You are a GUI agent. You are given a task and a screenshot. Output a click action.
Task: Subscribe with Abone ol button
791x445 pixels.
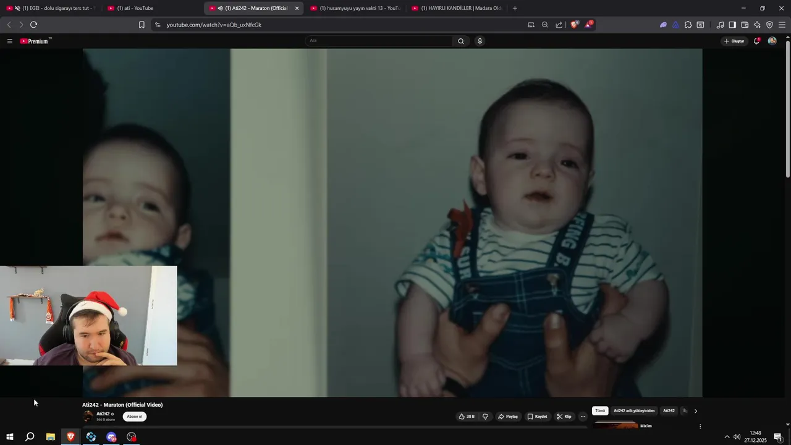pyautogui.click(x=135, y=417)
